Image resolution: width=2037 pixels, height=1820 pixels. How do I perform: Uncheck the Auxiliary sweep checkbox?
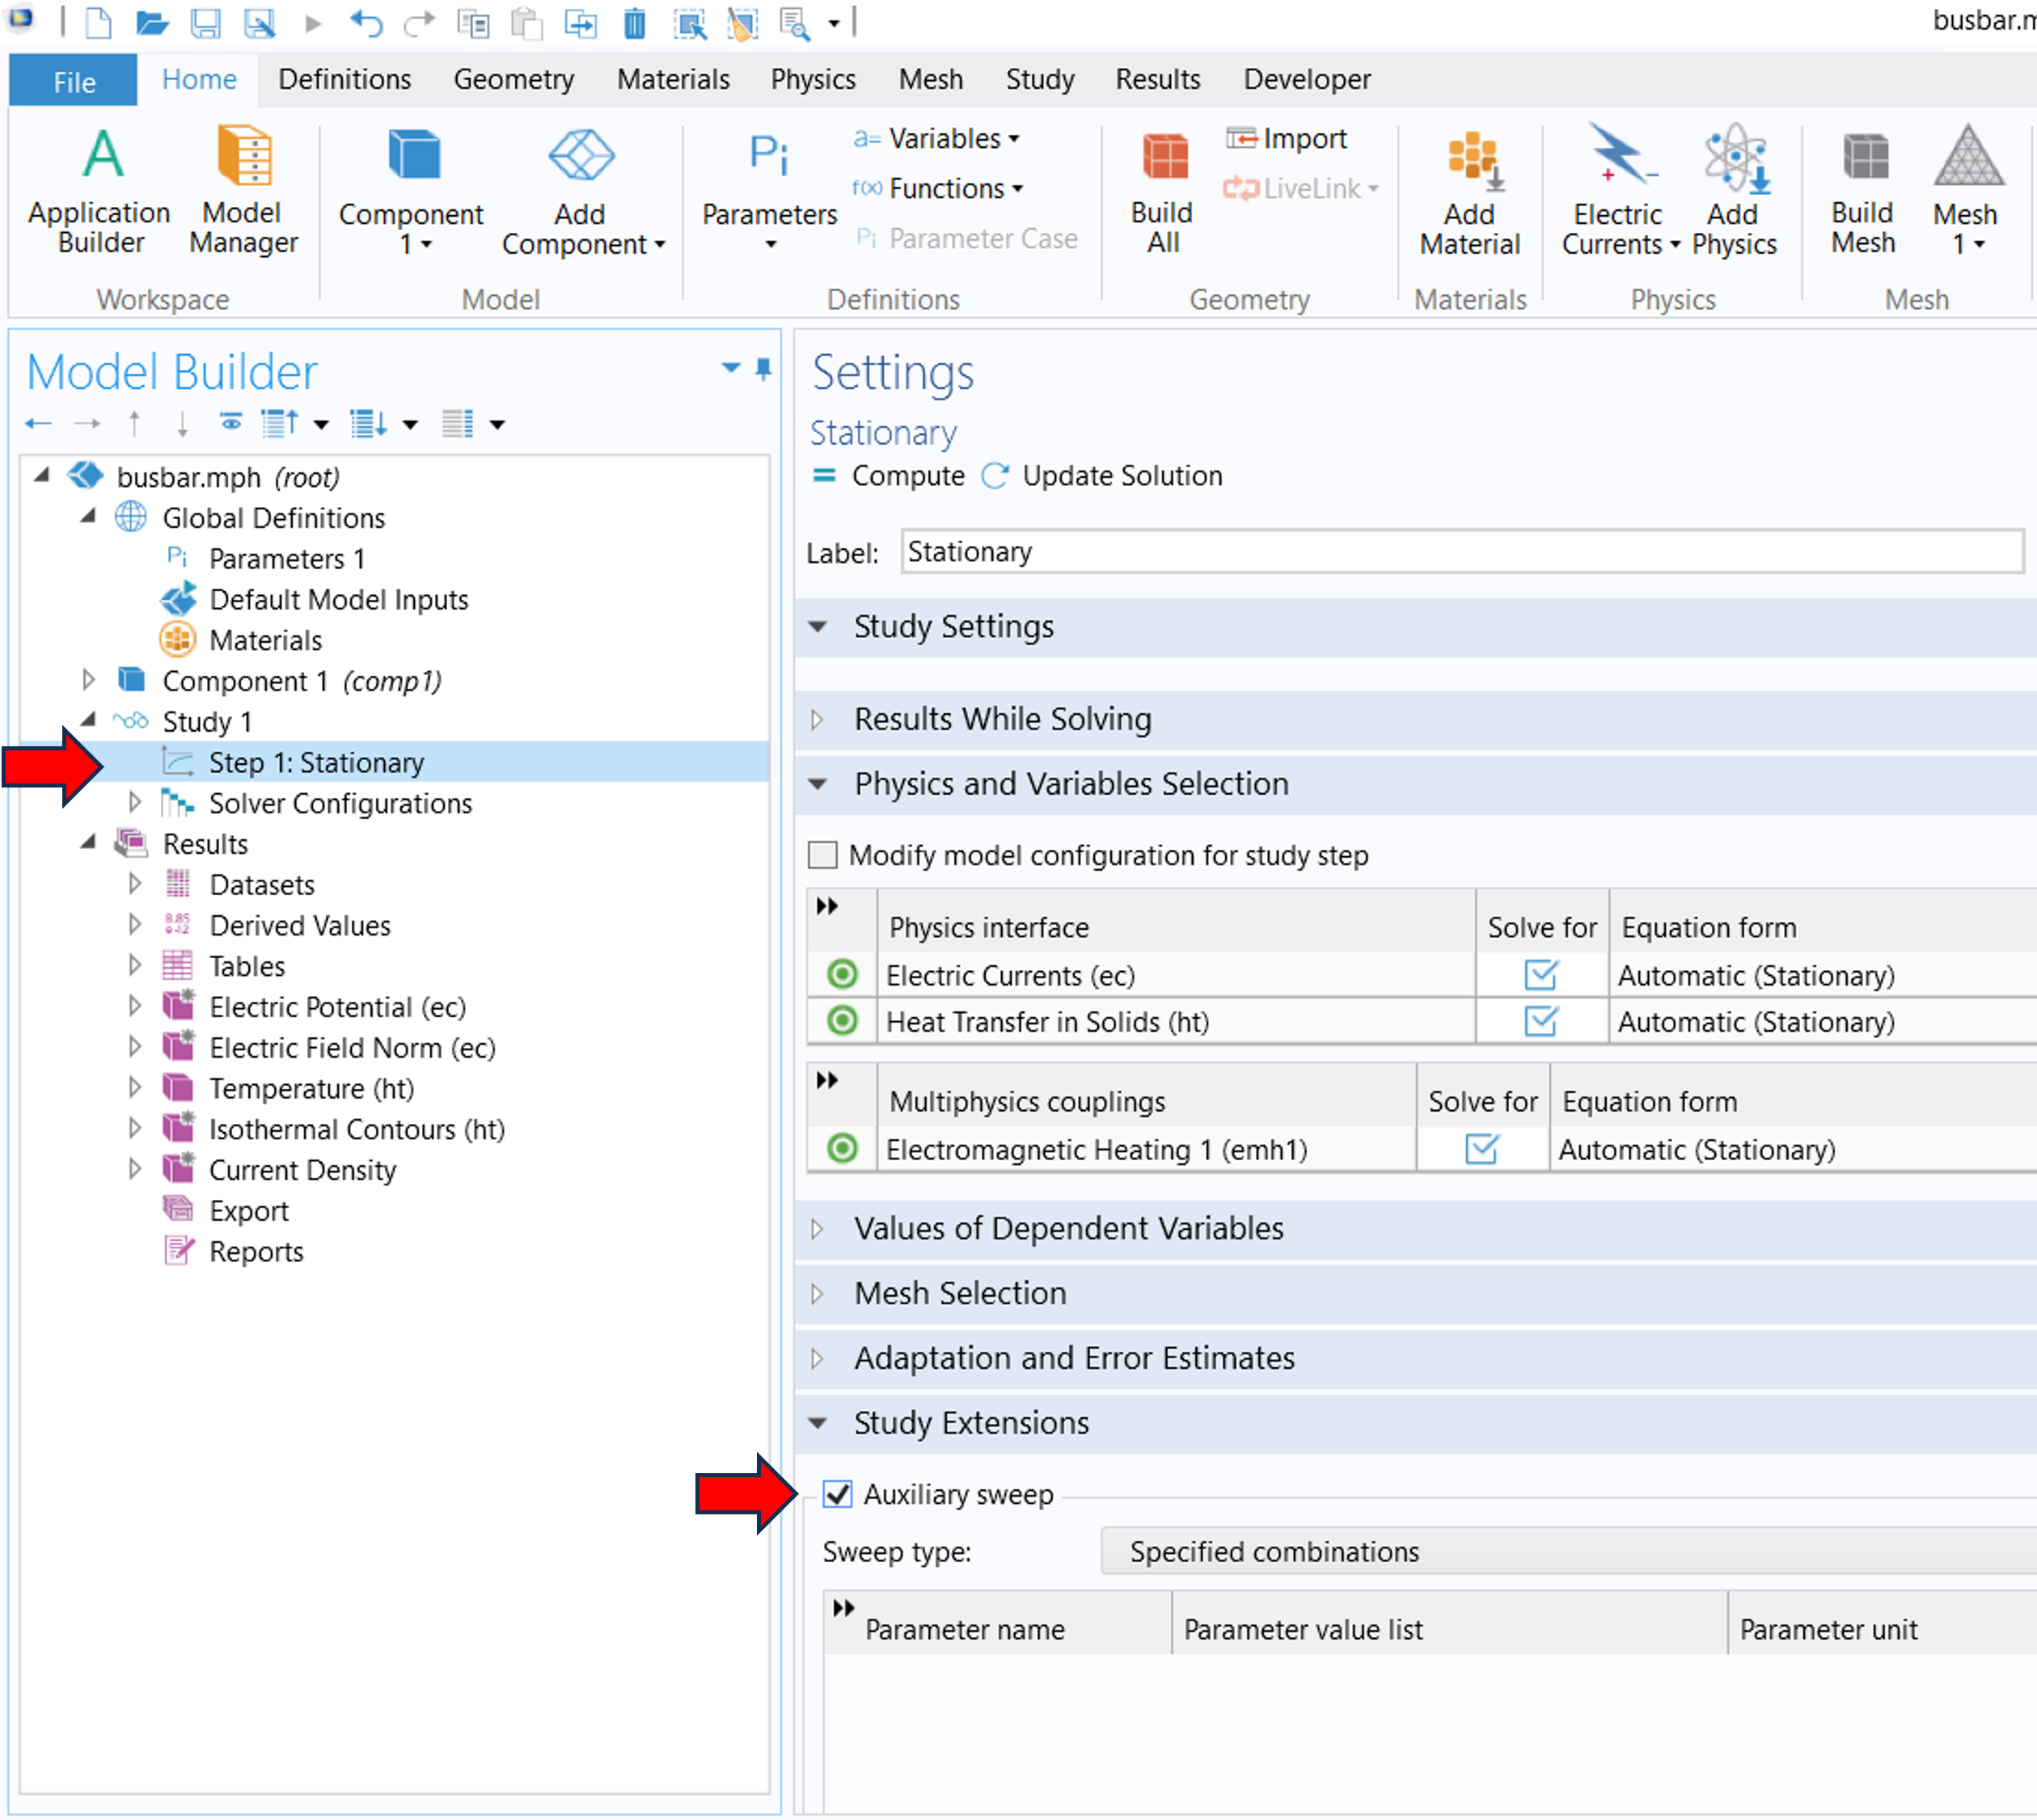[x=837, y=1494]
